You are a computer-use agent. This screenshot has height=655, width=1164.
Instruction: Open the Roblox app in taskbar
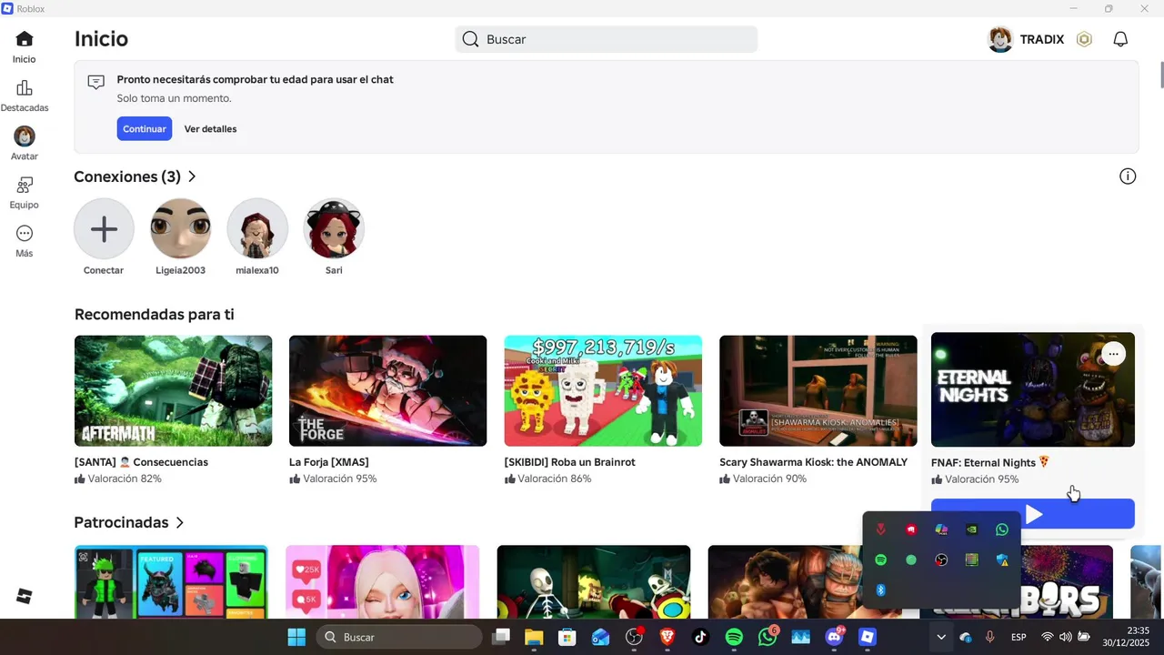tap(868, 637)
